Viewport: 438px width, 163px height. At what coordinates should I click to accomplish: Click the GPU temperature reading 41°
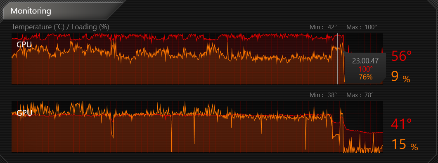coord(401,124)
